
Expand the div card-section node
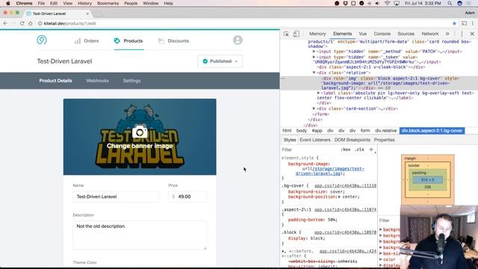click(314, 108)
